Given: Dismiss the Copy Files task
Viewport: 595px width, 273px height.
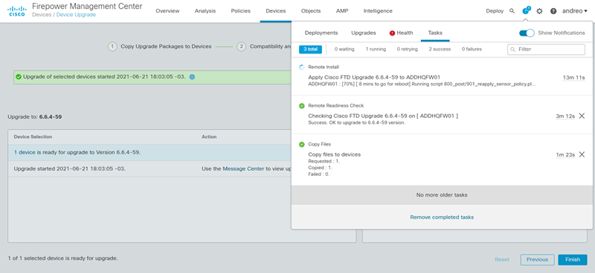Looking at the screenshot, I should tap(582, 154).
